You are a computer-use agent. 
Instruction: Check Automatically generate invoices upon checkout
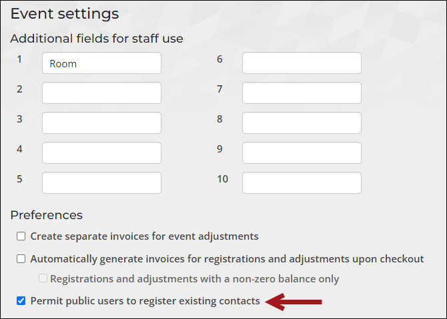tap(21, 259)
